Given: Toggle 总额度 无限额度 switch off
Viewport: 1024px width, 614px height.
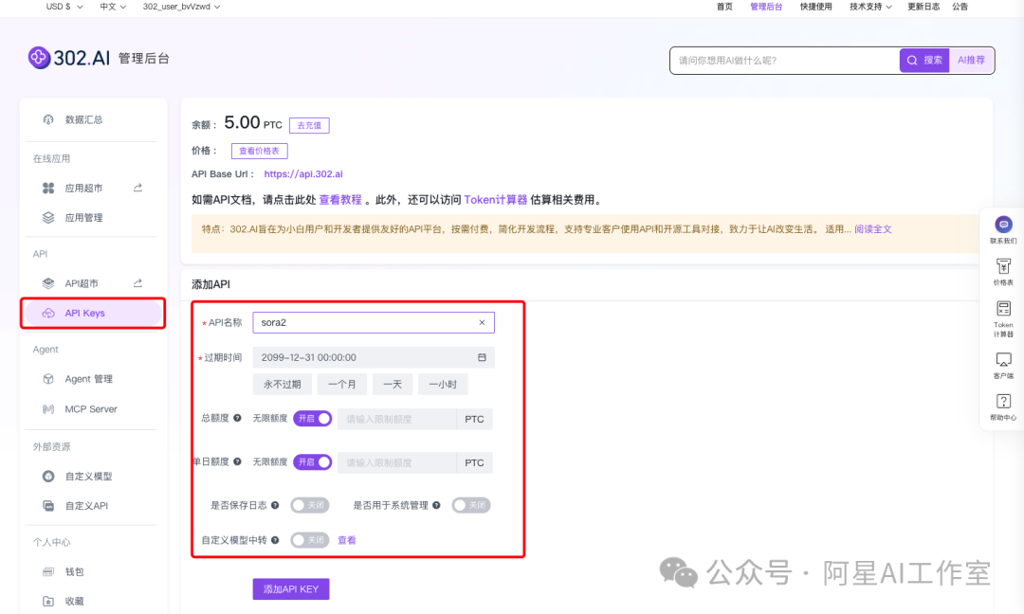Looking at the screenshot, I should point(312,419).
